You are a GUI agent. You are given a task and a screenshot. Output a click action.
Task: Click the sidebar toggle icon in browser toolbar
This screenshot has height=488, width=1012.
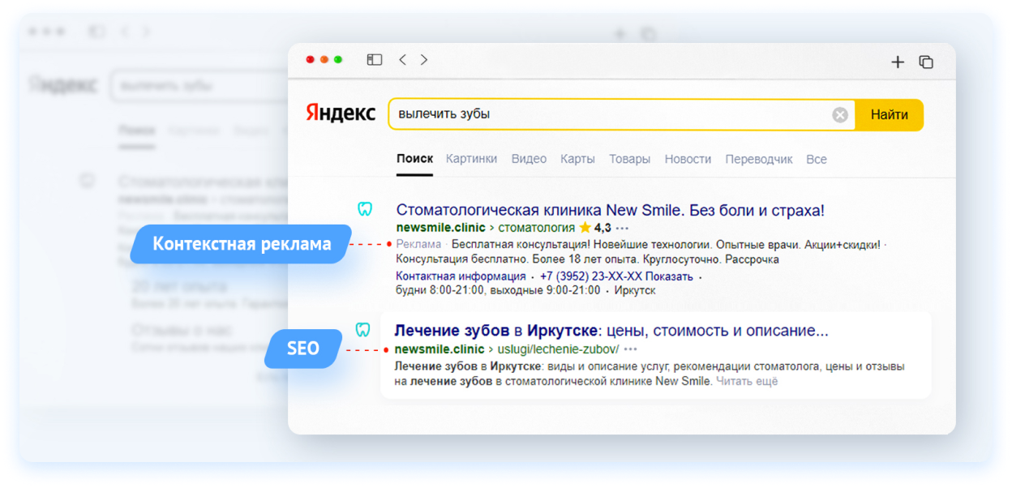(x=374, y=60)
